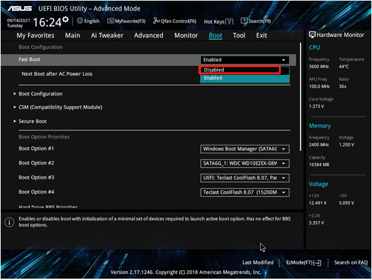Click the 16:24 clock display

coord(47,23)
